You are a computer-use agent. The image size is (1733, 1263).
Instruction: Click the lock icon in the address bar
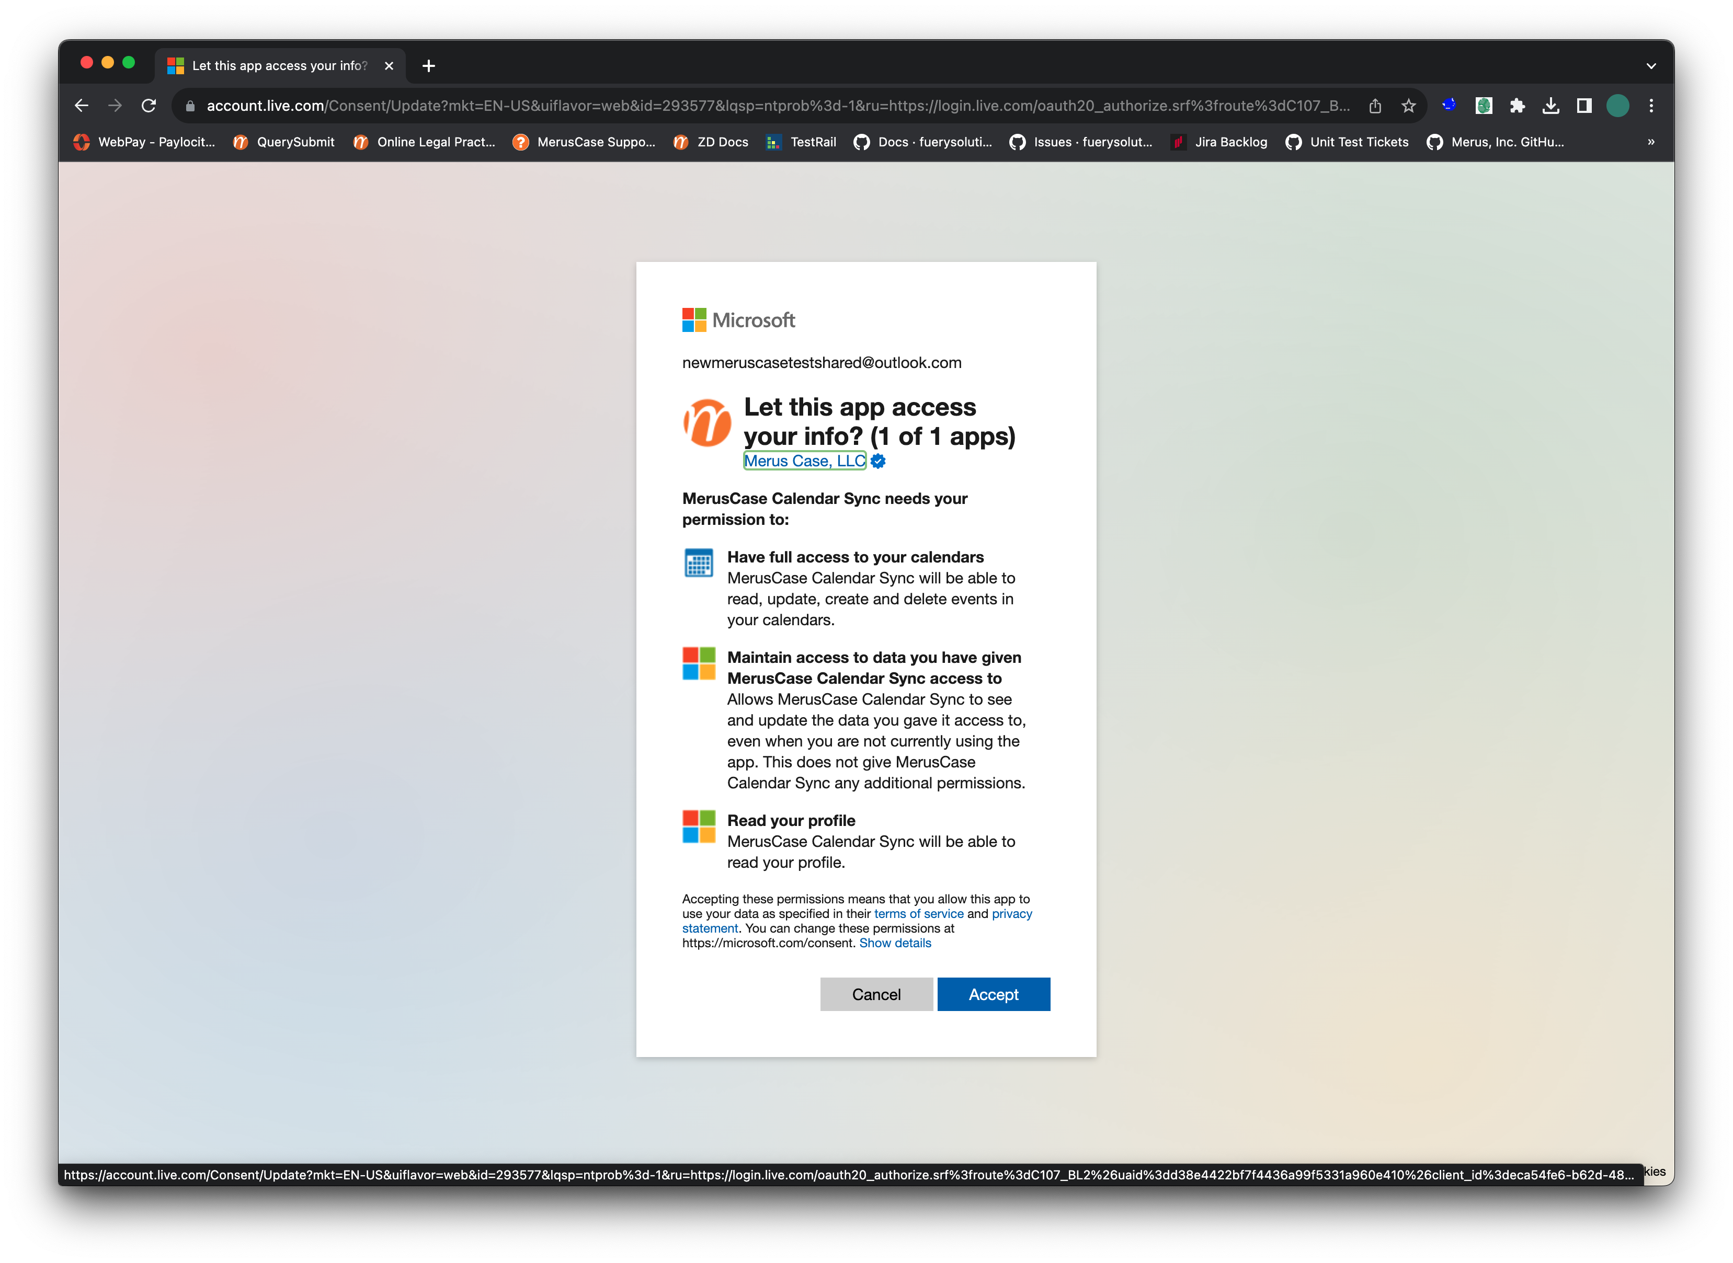tap(190, 106)
